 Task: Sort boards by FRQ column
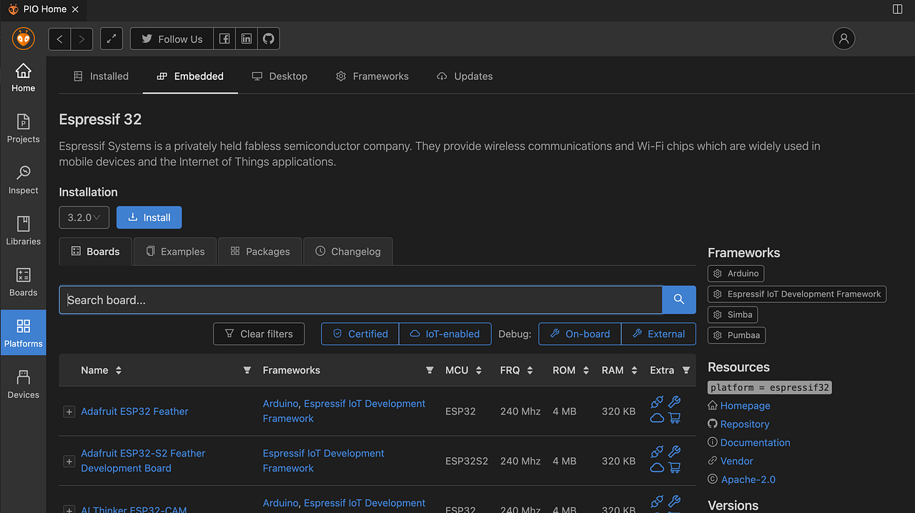pyautogui.click(x=529, y=370)
